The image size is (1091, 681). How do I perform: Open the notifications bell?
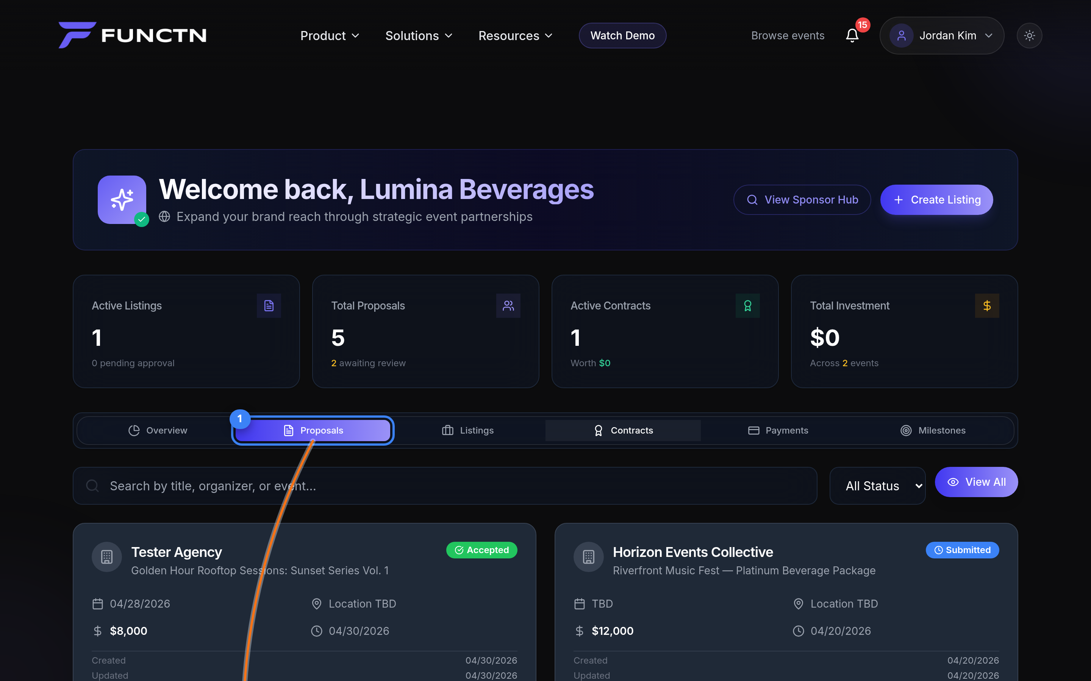[852, 36]
